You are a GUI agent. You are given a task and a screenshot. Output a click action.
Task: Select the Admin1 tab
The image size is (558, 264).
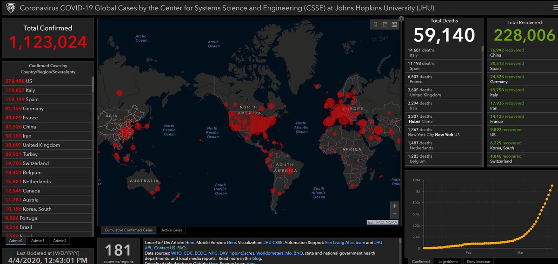tap(37, 241)
